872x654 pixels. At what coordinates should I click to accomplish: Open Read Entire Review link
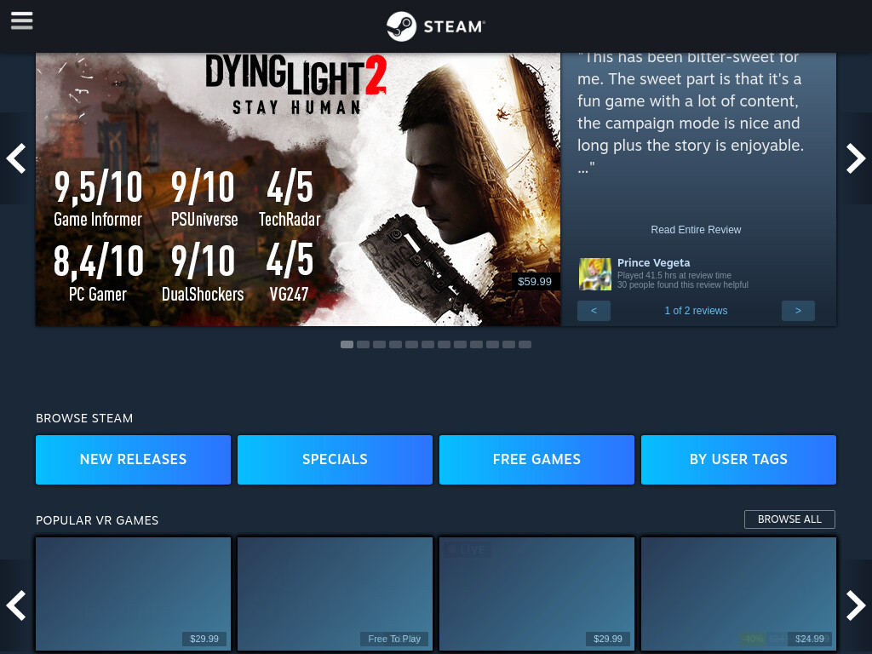pos(696,230)
